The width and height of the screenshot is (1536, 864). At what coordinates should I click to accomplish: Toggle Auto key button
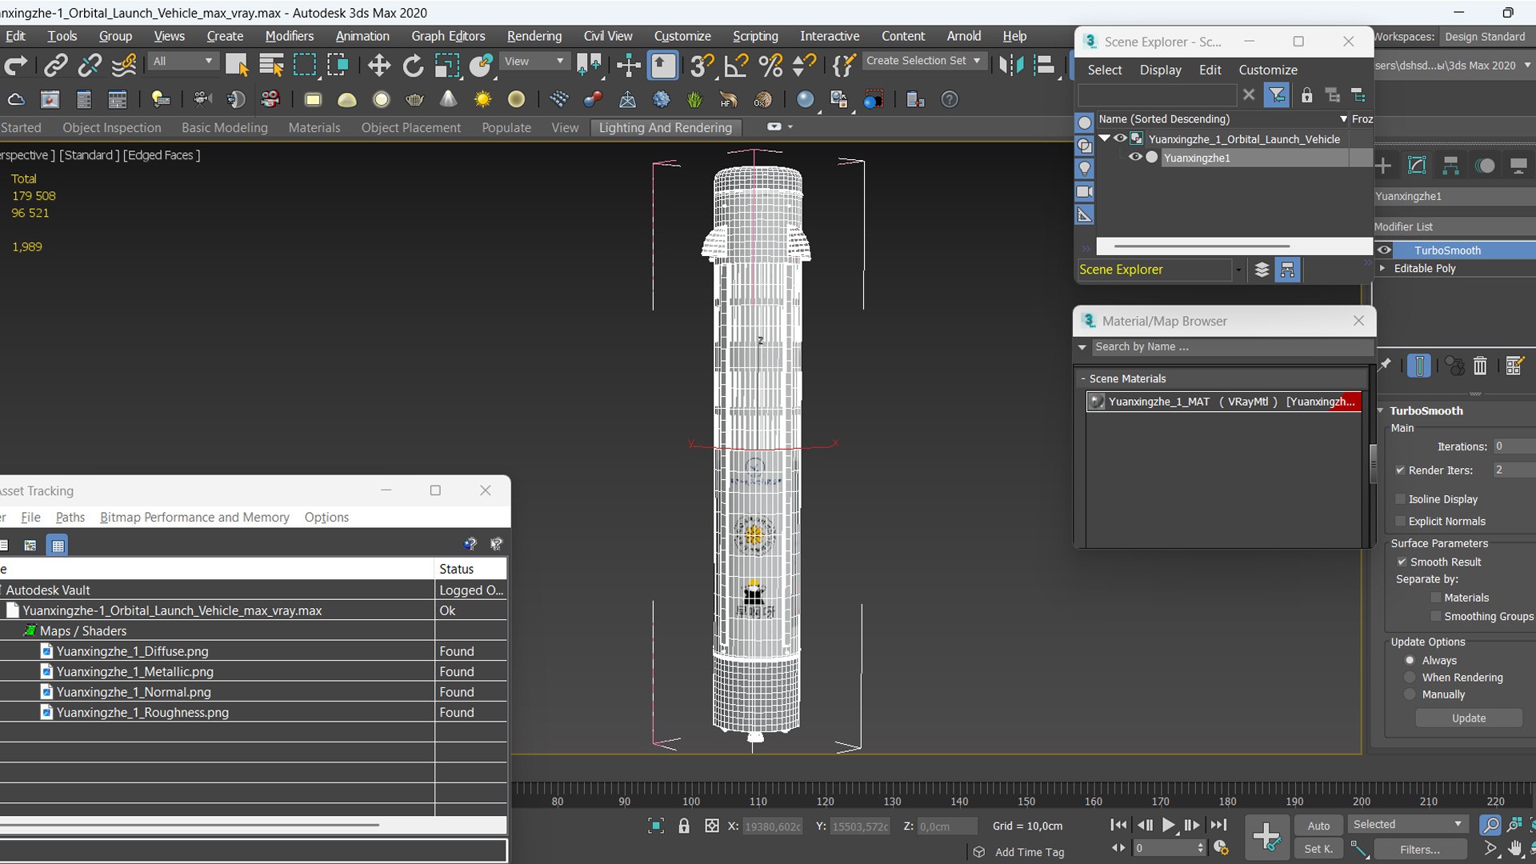[x=1318, y=826]
